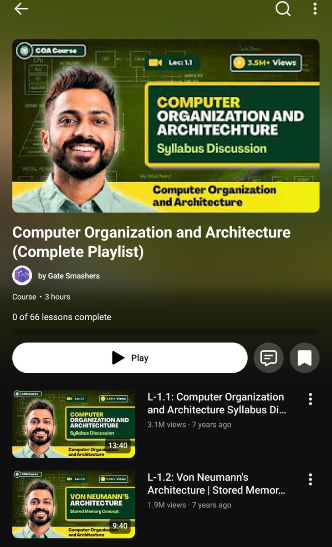The width and height of the screenshot is (332, 547).
Task: Open the large course cover thumbnail
Action: click(166, 126)
